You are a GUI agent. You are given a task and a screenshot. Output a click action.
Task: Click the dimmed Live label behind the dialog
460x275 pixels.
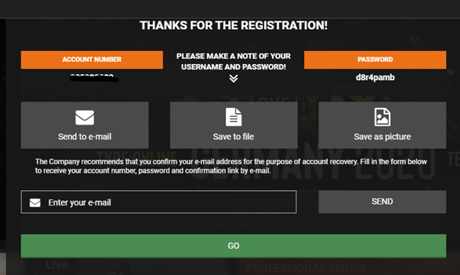tap(57, 265)
